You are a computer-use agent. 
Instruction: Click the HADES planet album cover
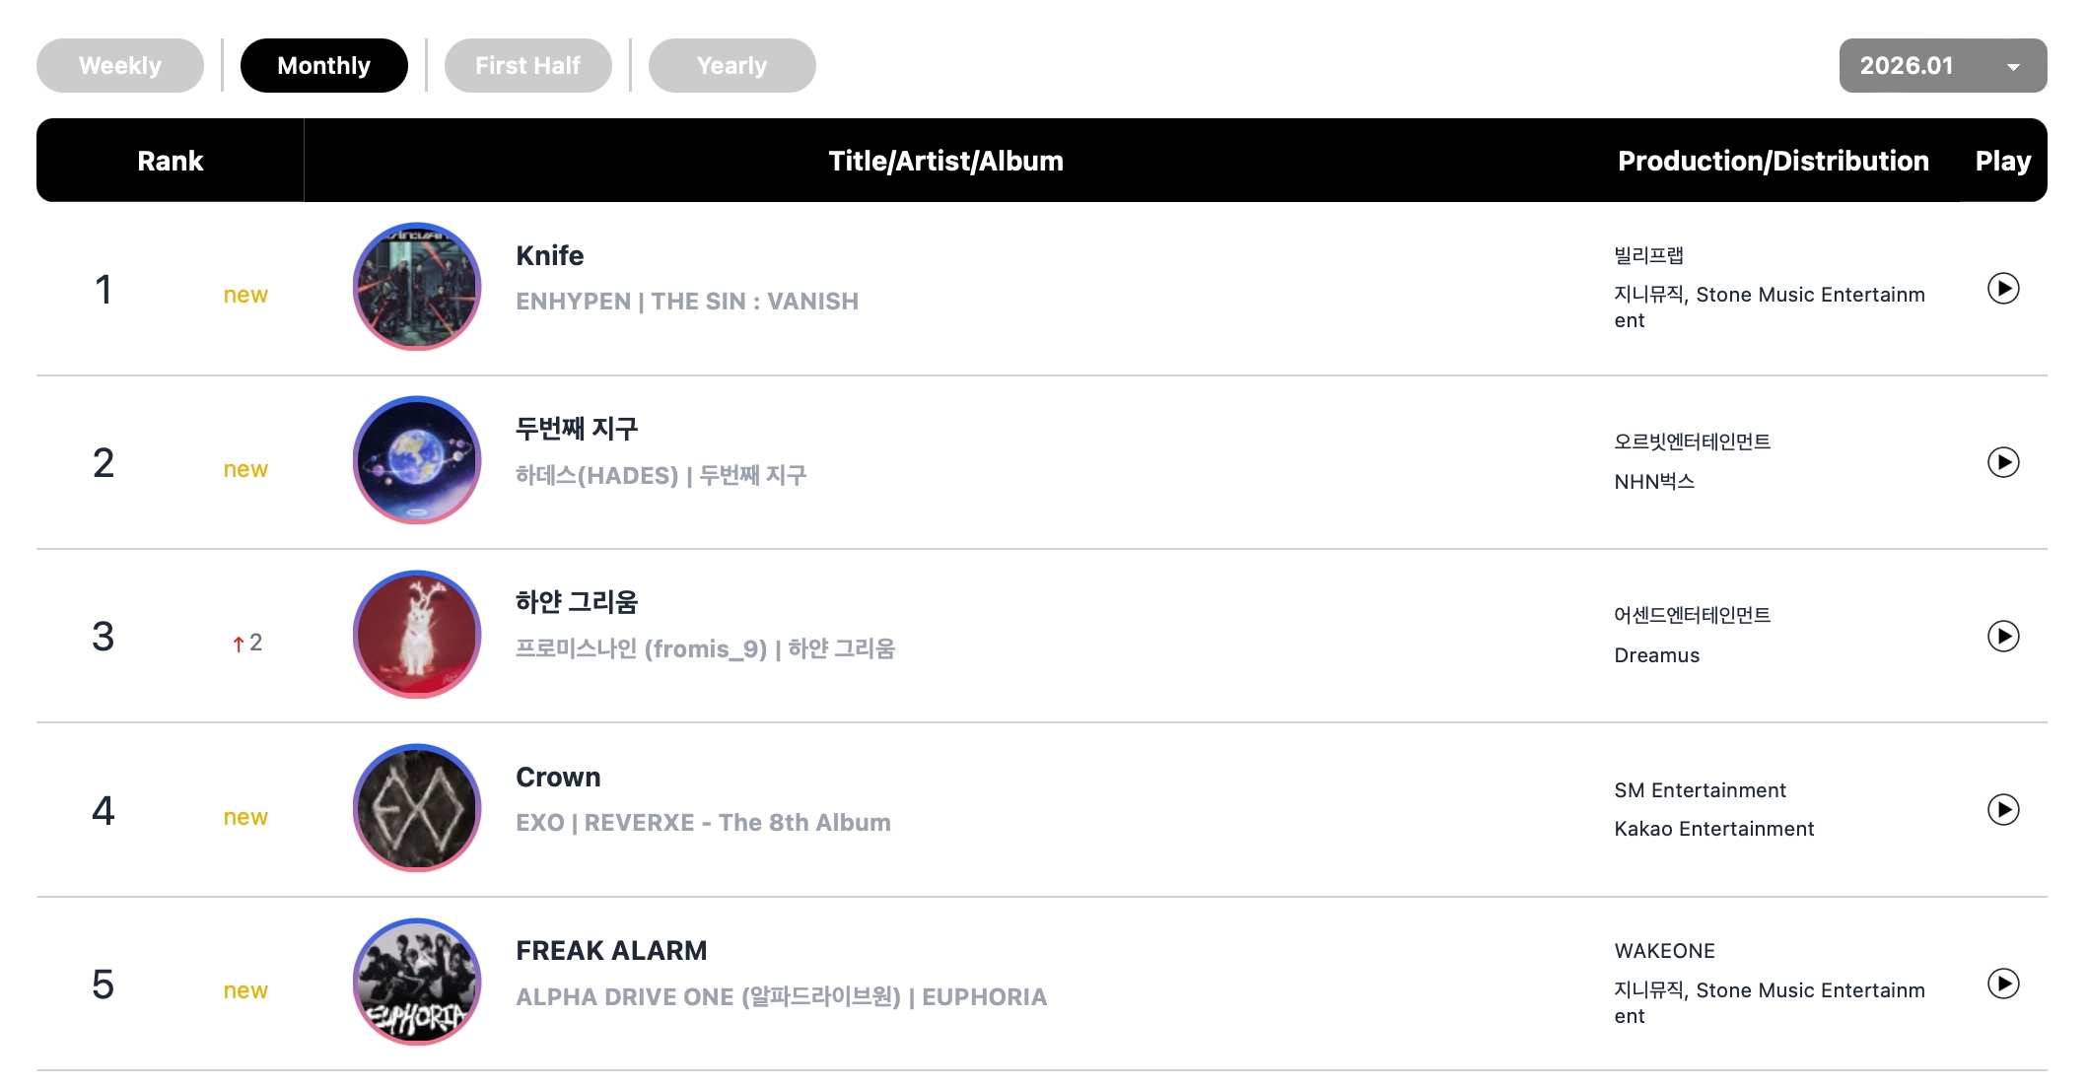pyautogui.click(x=417, y=460)
